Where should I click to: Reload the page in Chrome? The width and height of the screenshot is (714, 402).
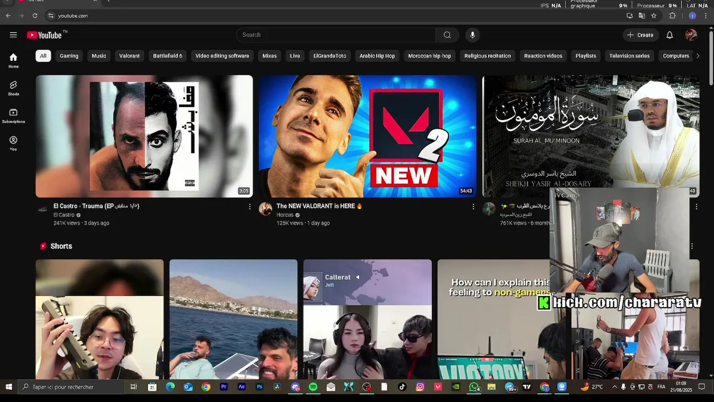(35, 16)
